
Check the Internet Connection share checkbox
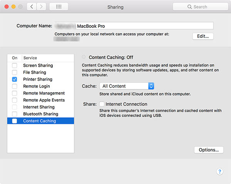pos(102,104)
